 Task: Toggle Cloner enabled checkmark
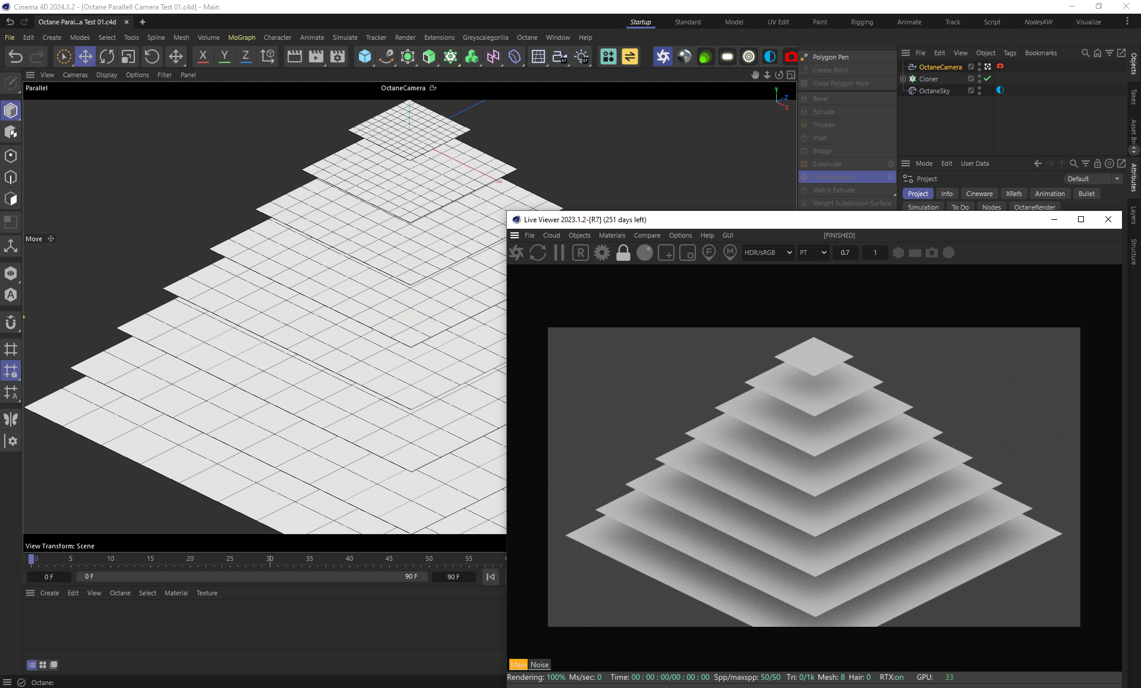point(987,78)
